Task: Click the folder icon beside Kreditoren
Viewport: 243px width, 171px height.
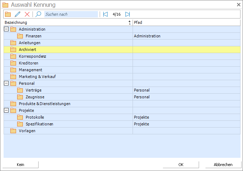Action: pos(13,63)
